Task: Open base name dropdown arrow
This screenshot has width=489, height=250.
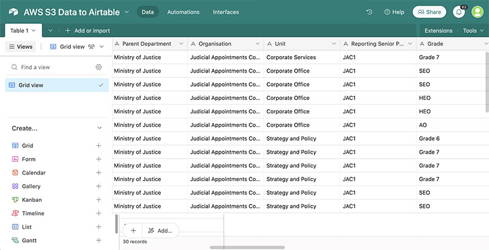Action: click(x=127, y=12)
